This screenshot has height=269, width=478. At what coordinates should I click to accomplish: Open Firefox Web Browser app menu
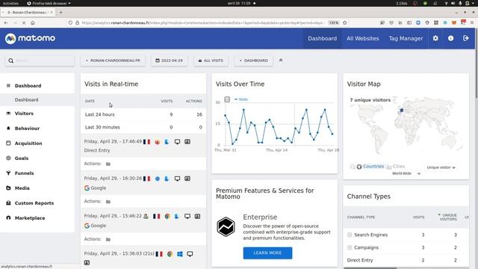49,3
